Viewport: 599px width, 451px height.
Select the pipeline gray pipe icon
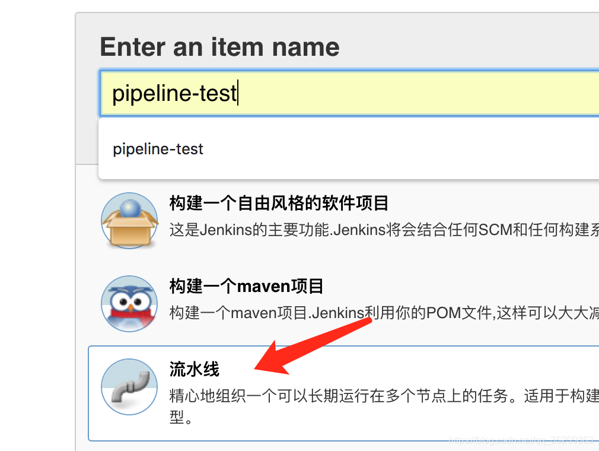click(129, 387)
